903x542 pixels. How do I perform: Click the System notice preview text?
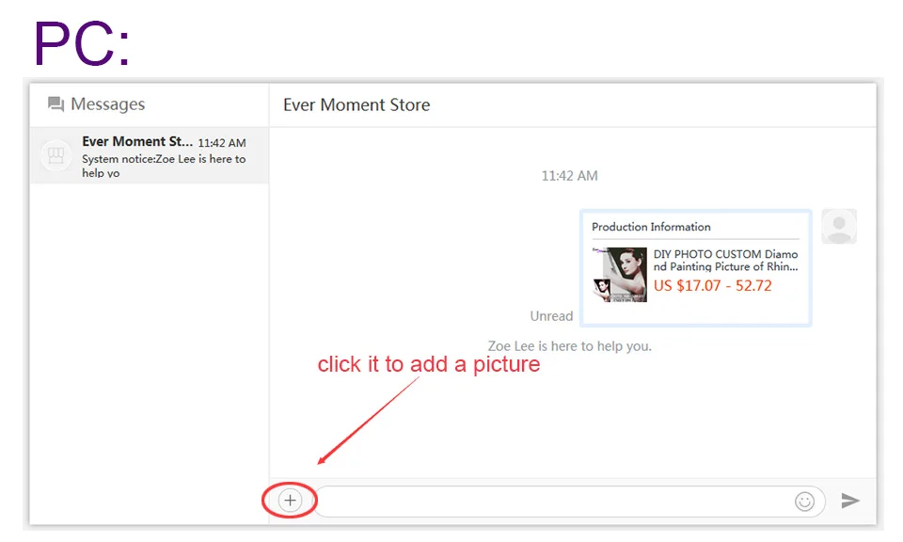(164, 166)
